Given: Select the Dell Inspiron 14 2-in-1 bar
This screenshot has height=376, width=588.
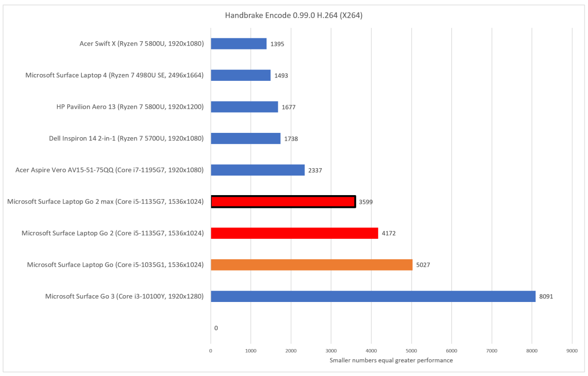Looking at the screenshot, I should (x=245, y=138).
